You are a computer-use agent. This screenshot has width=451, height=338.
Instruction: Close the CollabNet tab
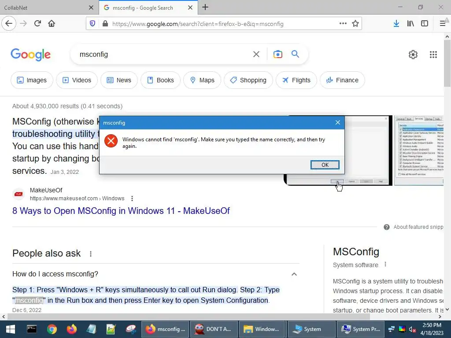click(x=91, y=7)
